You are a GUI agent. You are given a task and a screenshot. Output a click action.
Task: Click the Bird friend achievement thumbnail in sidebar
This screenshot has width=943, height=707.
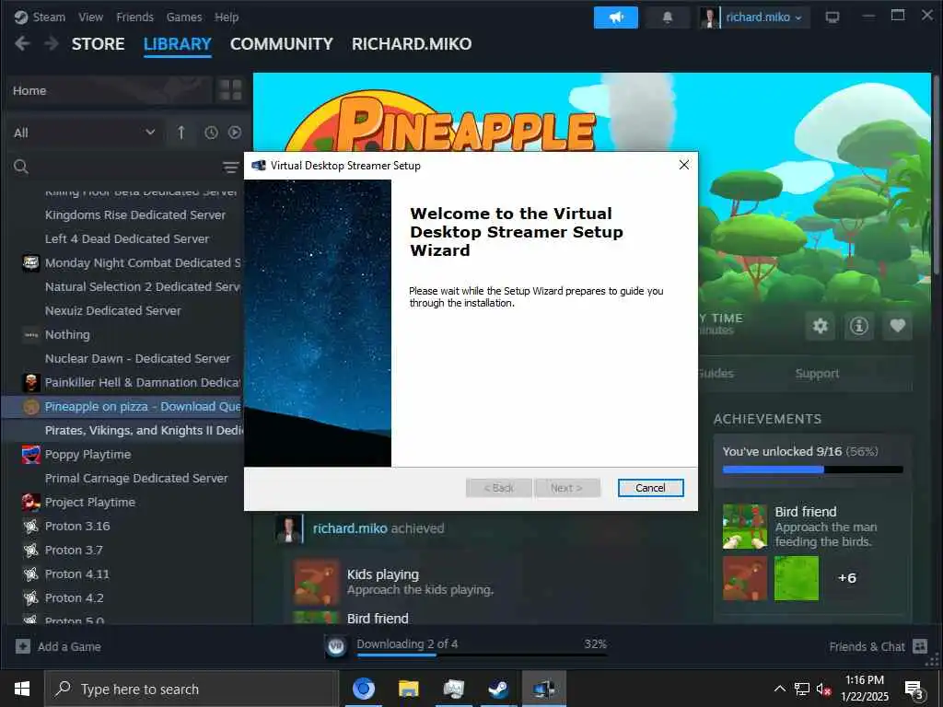pos(744,526)
